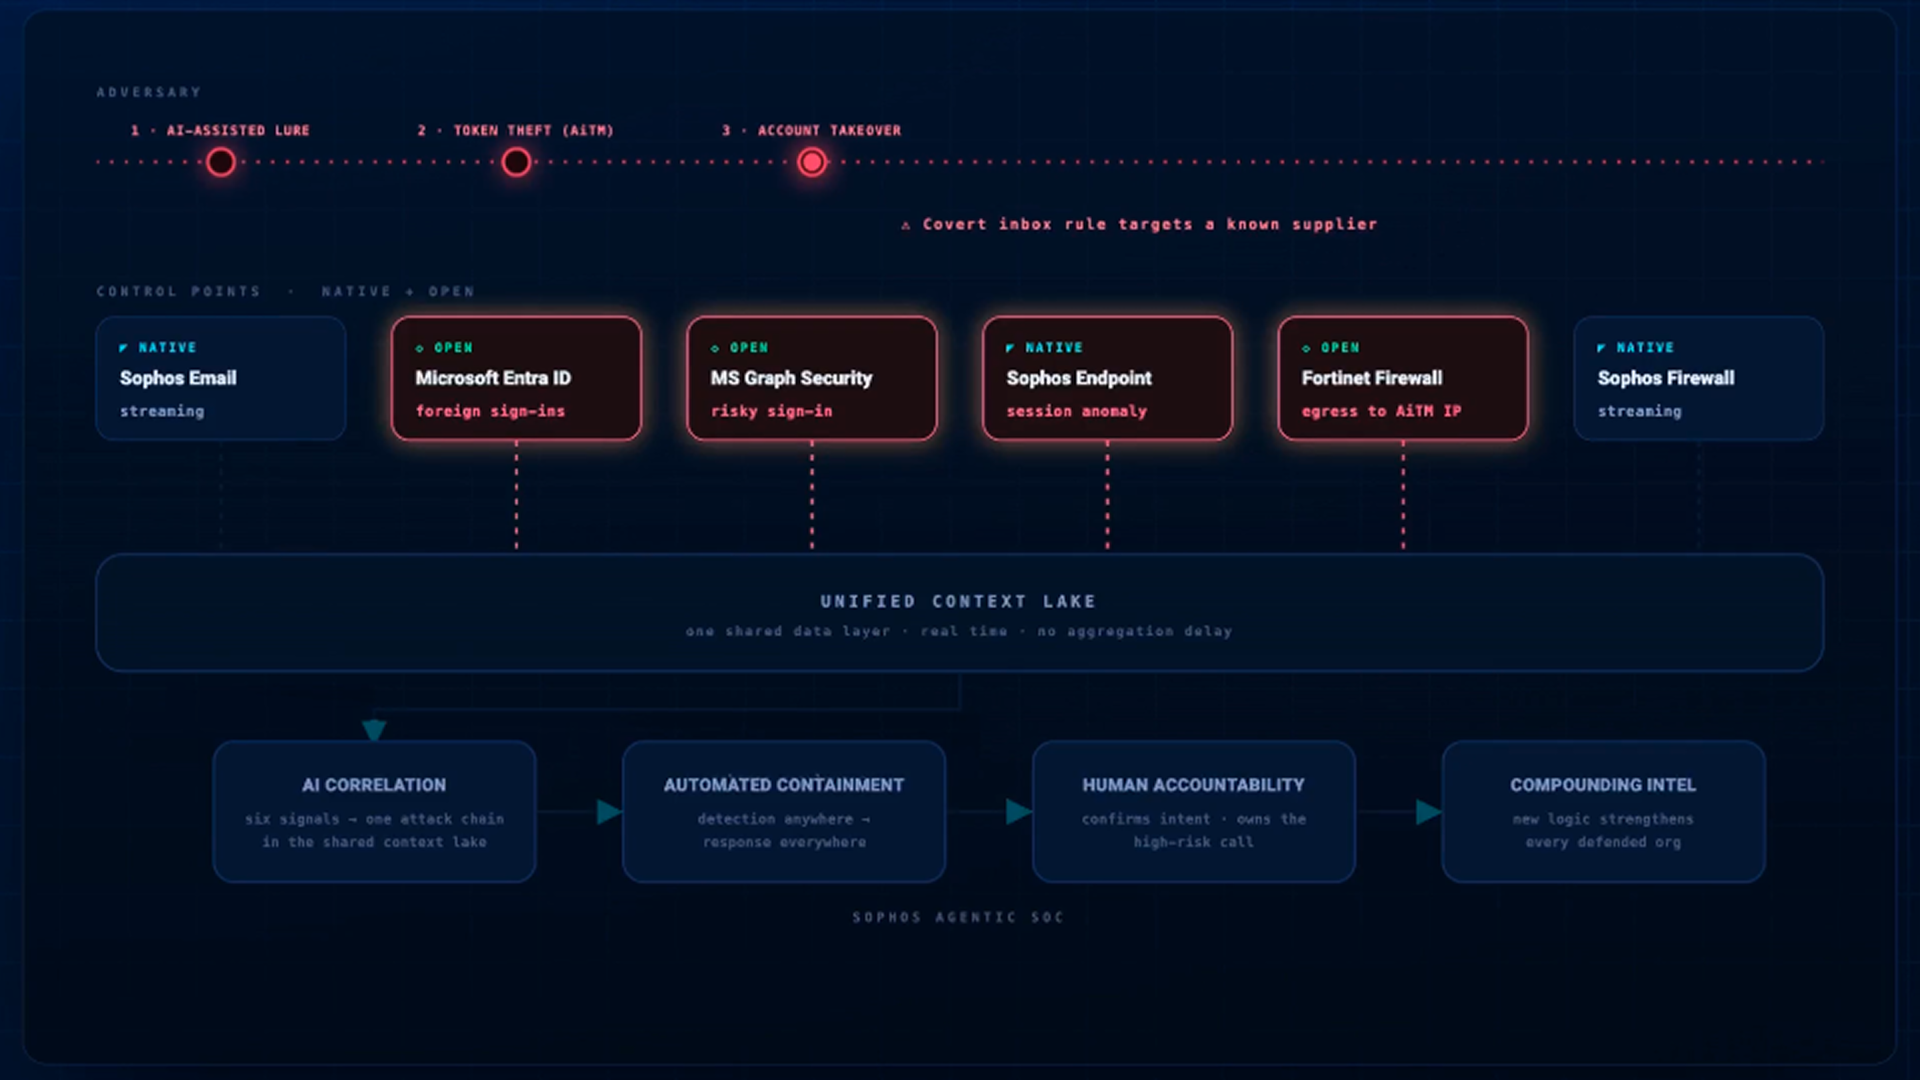This screenshot has width=1920, height=1080.
Task: Click 'confirms intent · owns the high-risk call' text
Action: point(1193,830)
